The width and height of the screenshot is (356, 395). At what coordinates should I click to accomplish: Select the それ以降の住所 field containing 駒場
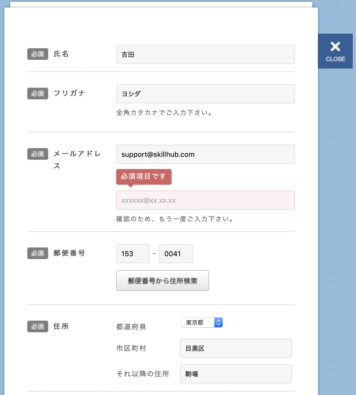(236, 374)
